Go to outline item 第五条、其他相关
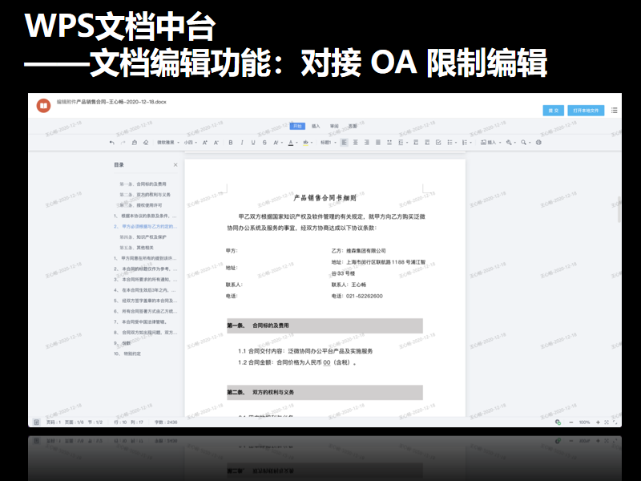Viewport: 641px width, 481px height. coord(136,248)
